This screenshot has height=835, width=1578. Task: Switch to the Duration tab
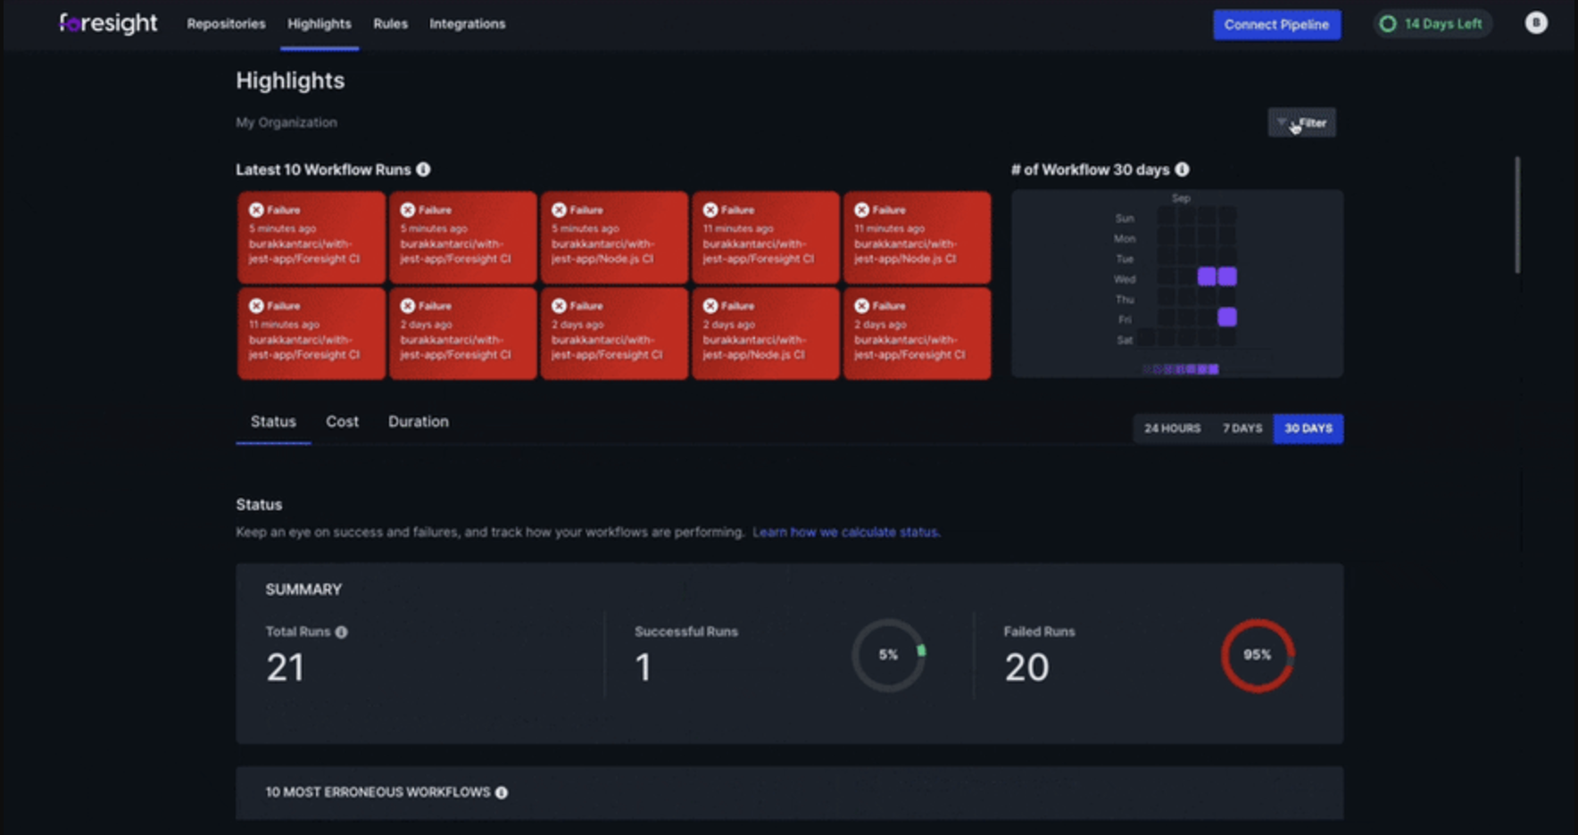point(418,422)
